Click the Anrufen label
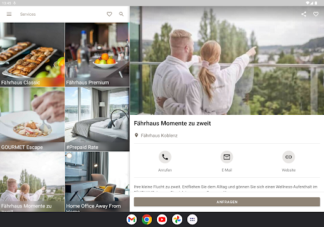 (x=165, y=170)
